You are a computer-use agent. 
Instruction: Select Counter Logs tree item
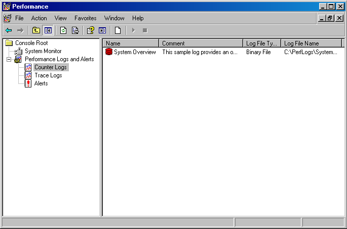[51, 67]
